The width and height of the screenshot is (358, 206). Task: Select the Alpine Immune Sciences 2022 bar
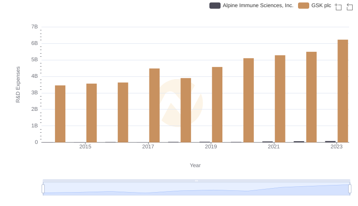click(299, 142)
